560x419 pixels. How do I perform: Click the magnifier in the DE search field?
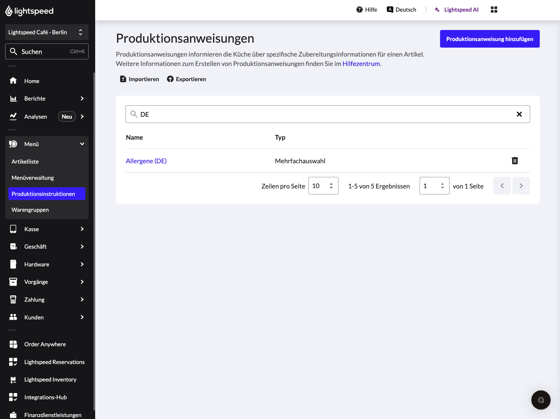click(134, 114)
